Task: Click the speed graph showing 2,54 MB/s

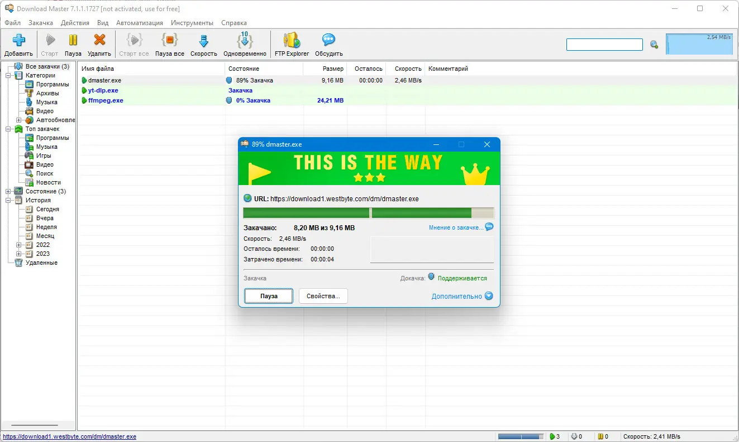Action: (x=699, y=44)
